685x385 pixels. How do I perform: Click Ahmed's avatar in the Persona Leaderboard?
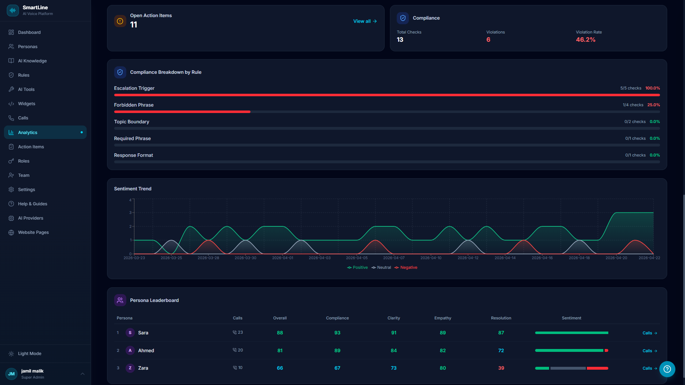[130, 350]
